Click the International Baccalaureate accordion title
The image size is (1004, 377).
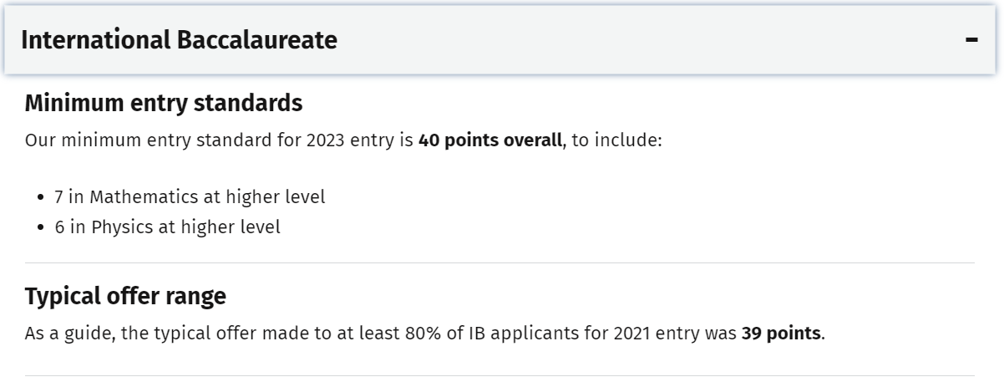coord(179,39)
